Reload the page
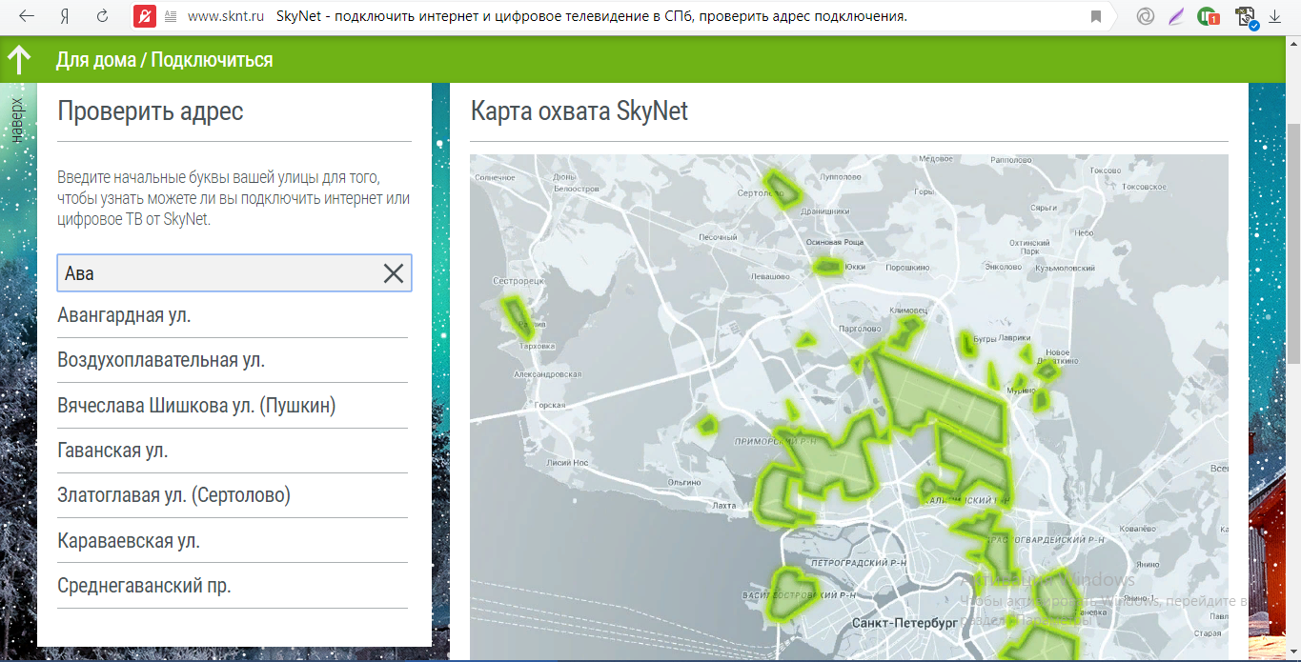The image size is (1301, 662). coord(102,16)
